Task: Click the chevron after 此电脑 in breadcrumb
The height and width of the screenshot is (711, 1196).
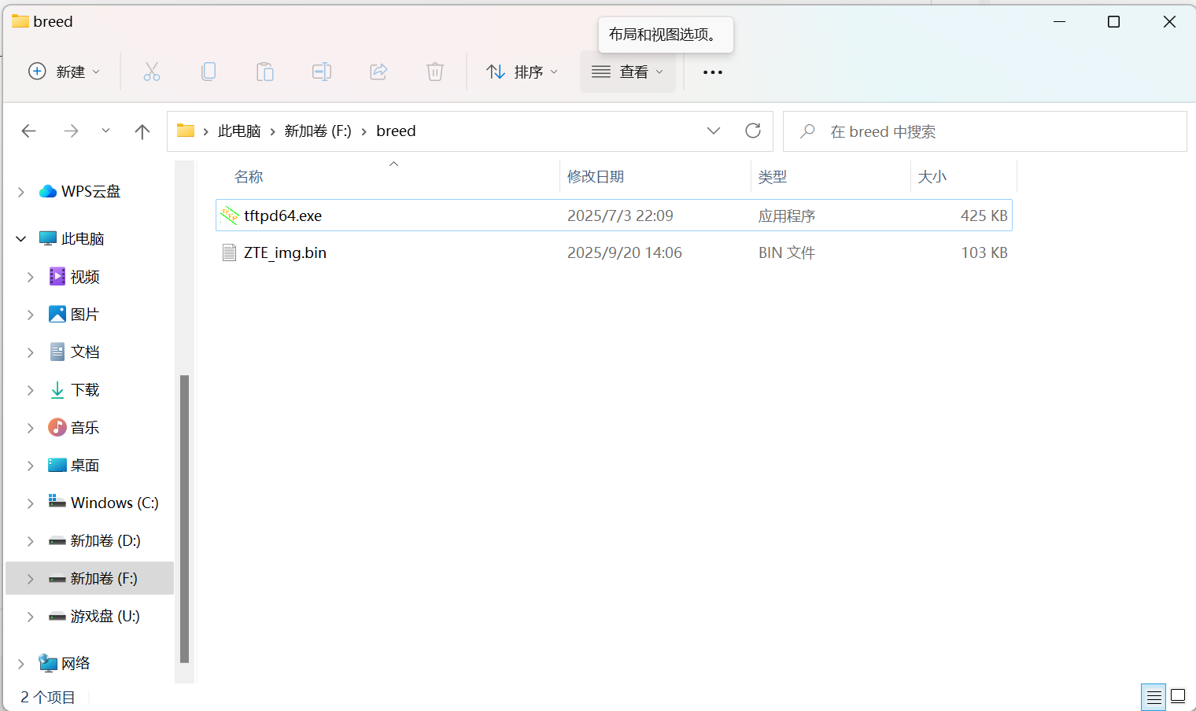Action: coord(273,131)
